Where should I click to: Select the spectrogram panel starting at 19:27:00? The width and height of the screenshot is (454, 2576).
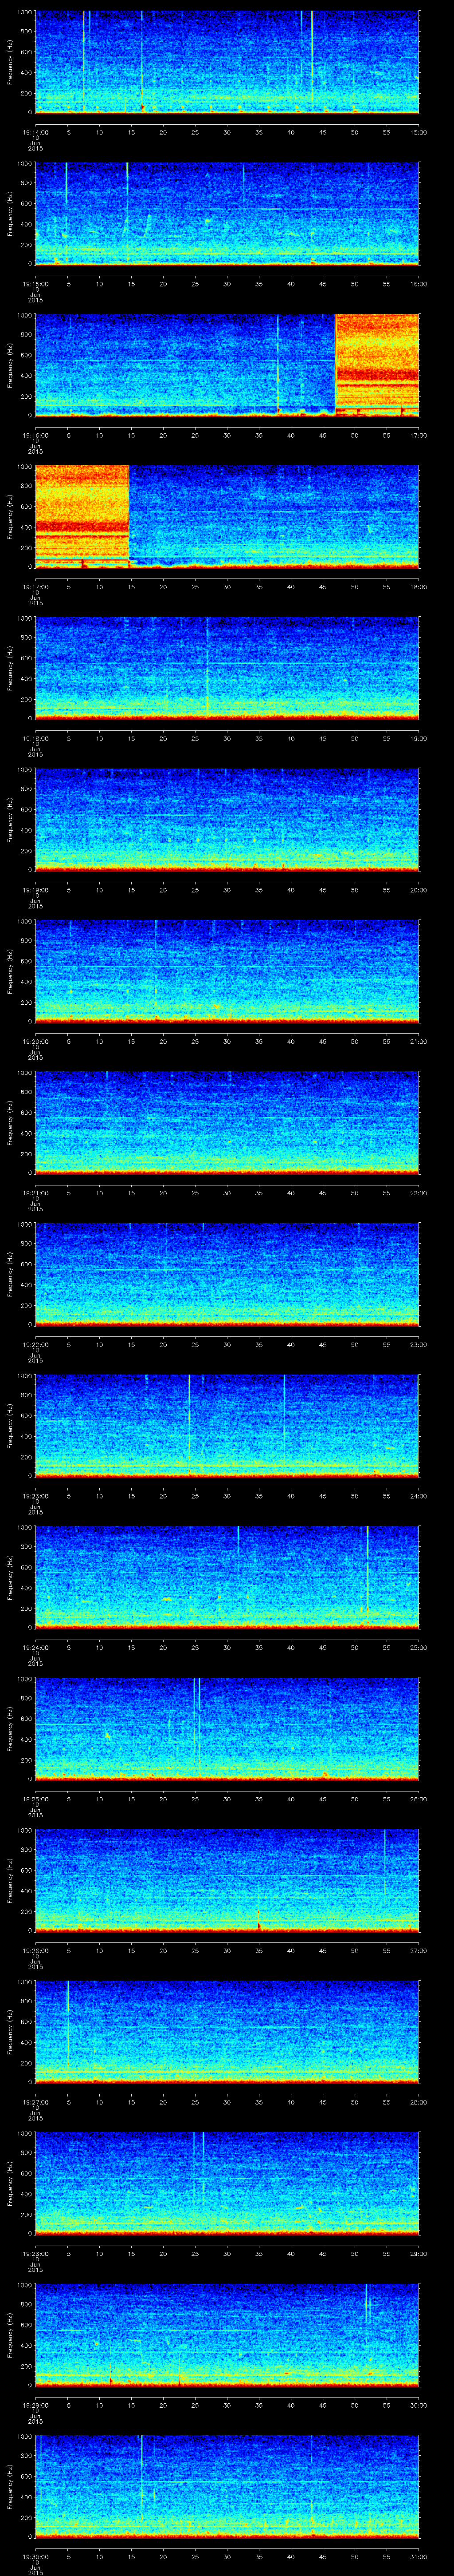point(227,2032)
